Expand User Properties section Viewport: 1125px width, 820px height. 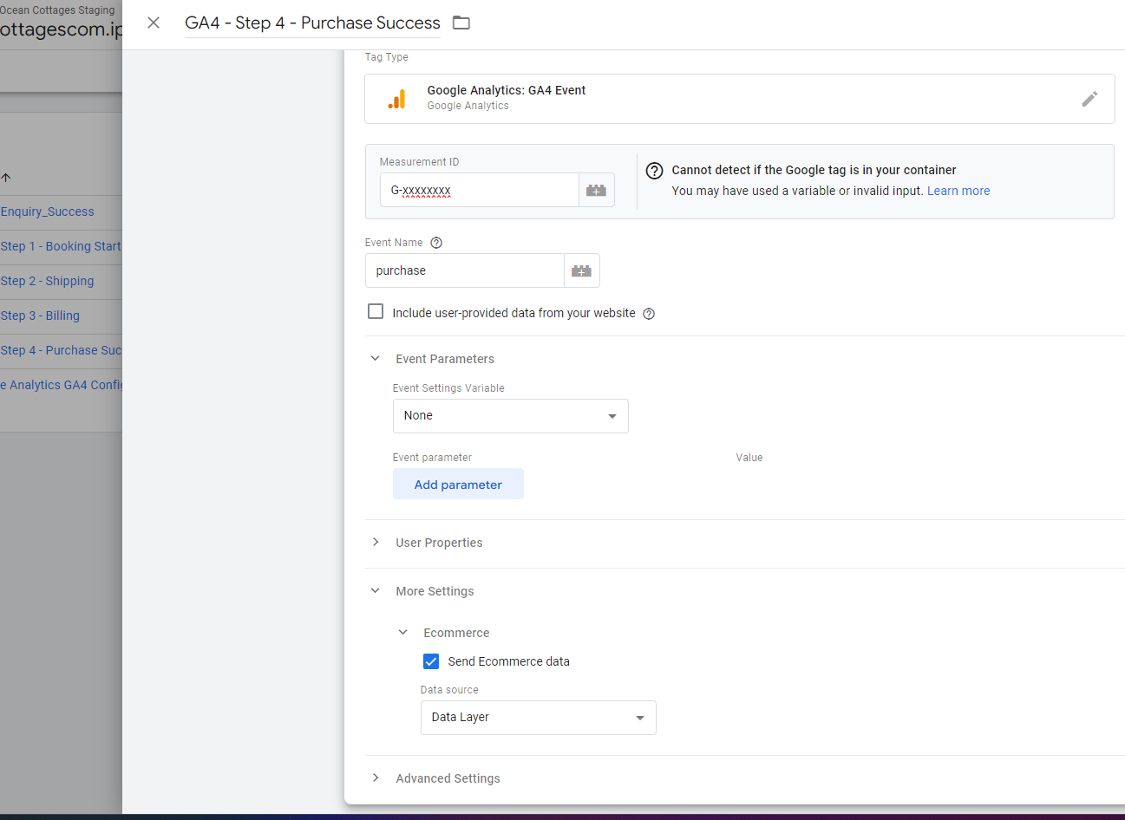point(376,542)
